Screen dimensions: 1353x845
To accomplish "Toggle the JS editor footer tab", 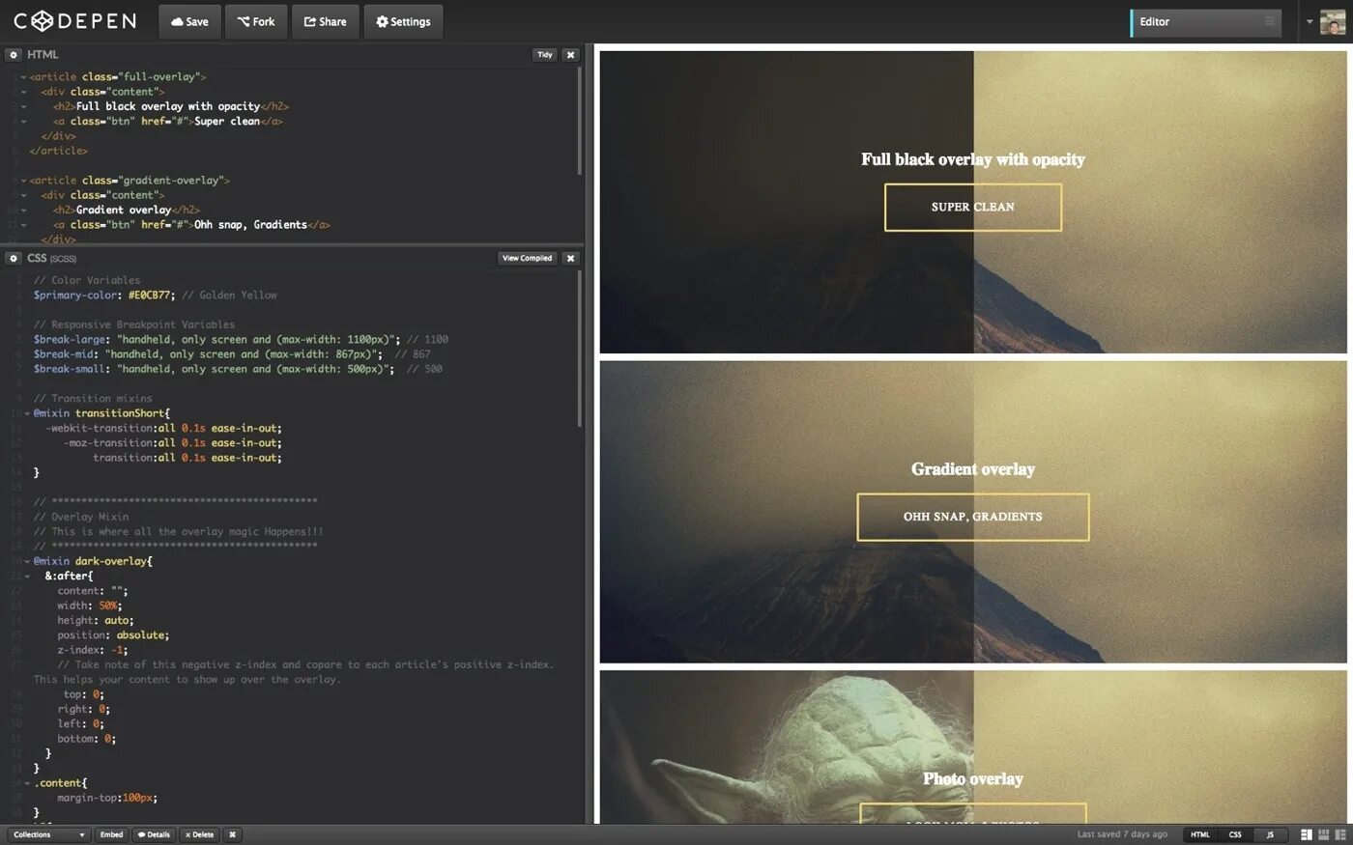I will pos(1270,834).
